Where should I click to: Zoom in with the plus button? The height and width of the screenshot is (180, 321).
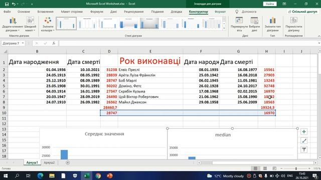click(309, 168)
